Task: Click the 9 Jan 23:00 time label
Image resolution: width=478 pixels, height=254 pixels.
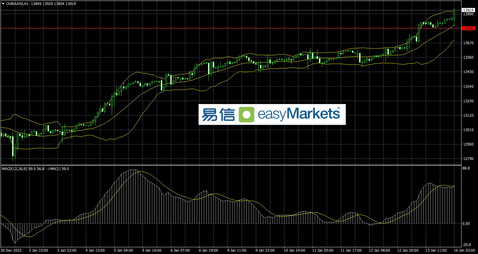Action: click(265, 250)
